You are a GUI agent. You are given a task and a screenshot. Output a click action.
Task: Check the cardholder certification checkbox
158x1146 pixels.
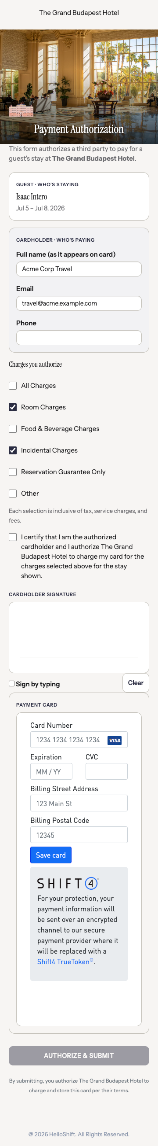(x=13, y=537)
